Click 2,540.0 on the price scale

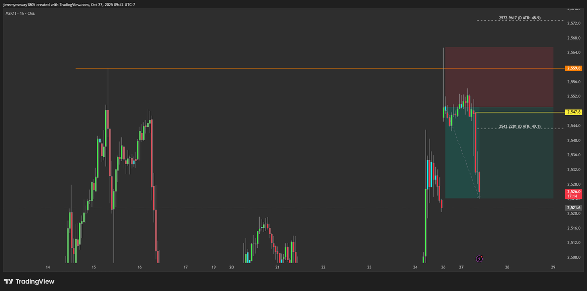click(574, 140)
